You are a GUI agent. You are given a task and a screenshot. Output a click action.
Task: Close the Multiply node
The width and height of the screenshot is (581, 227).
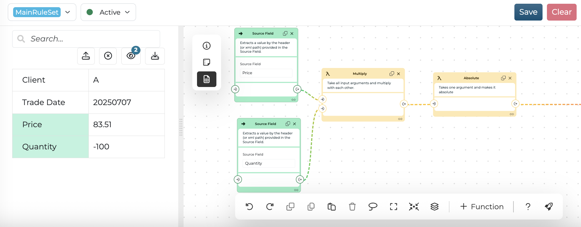point(398,74)
